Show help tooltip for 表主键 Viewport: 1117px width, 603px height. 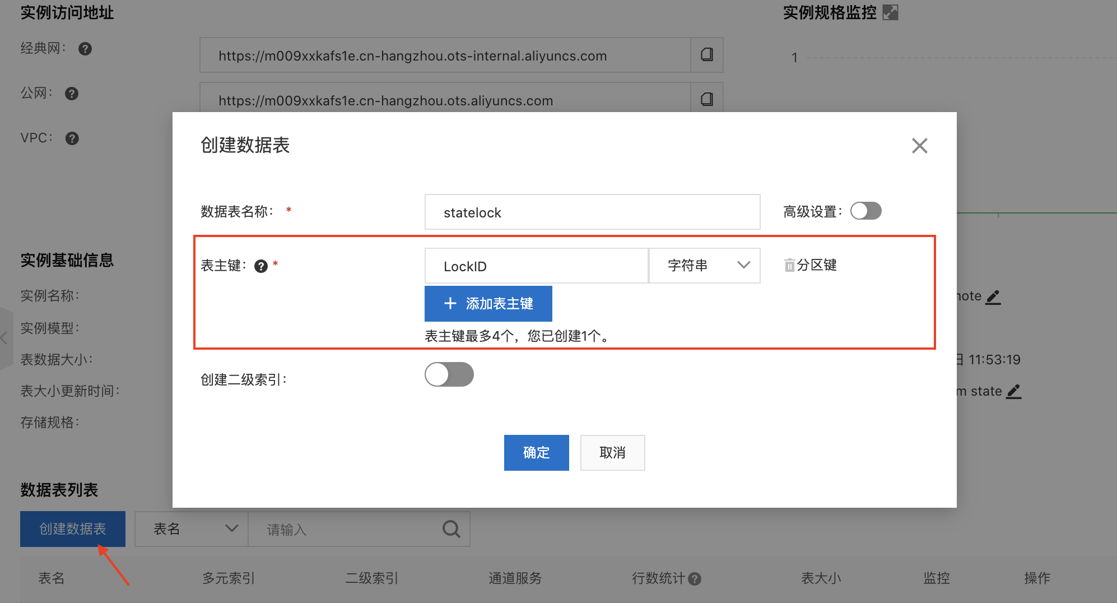pyautogui.click(x=261, y=266)
